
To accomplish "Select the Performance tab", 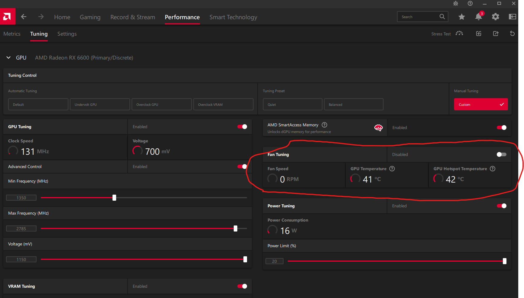I will (x=182, y=17).
